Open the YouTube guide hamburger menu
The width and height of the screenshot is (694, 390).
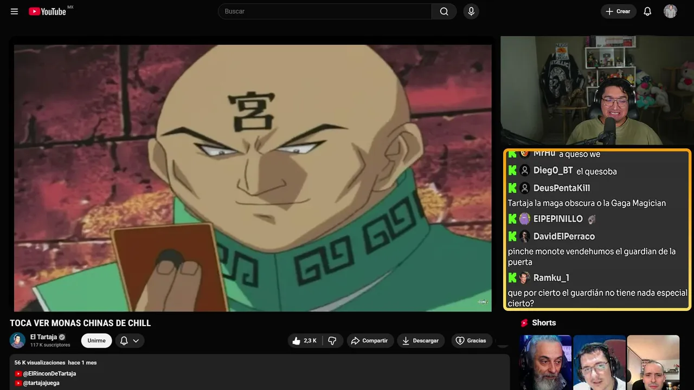(14, 11)
